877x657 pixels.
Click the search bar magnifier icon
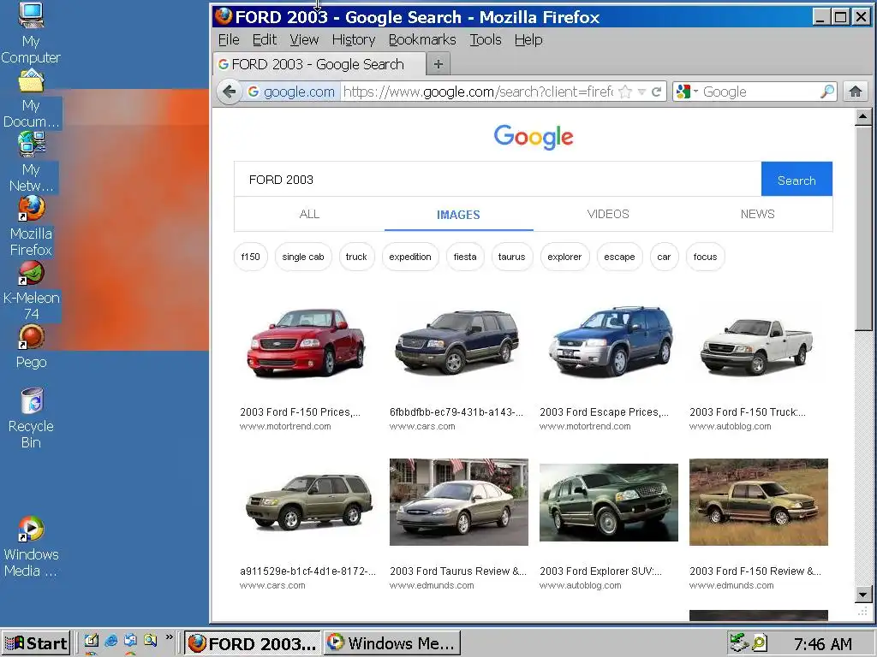tap(826, 92)
